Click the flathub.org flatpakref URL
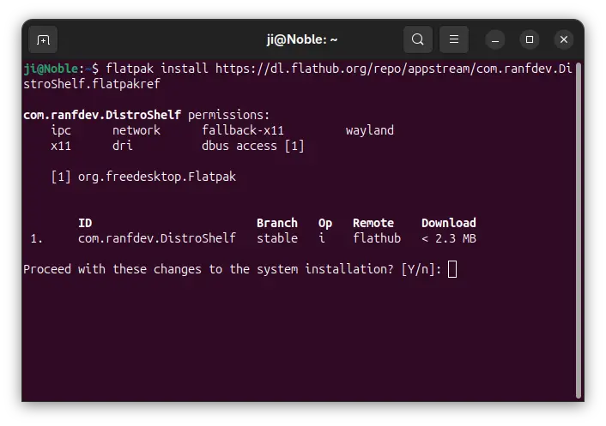Screen dimensions: 606x426 [298, 76]
